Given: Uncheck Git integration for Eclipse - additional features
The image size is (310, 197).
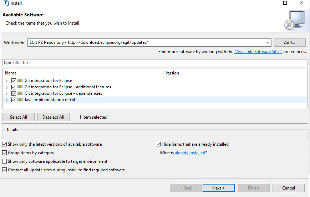Looking at the screenshot, I should 14,87.
